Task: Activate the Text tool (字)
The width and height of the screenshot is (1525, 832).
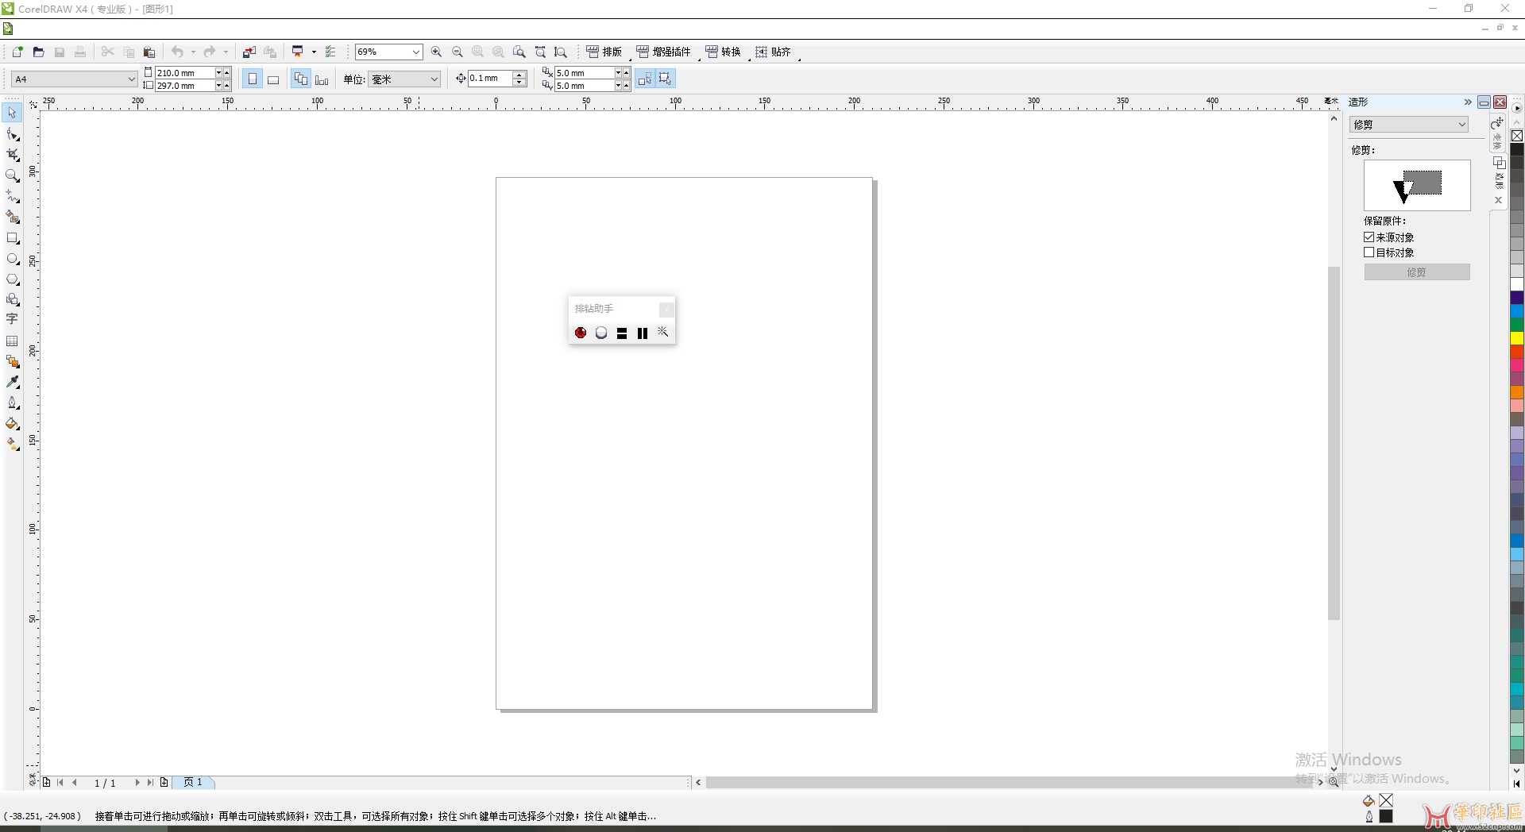Action: [12, 319]
